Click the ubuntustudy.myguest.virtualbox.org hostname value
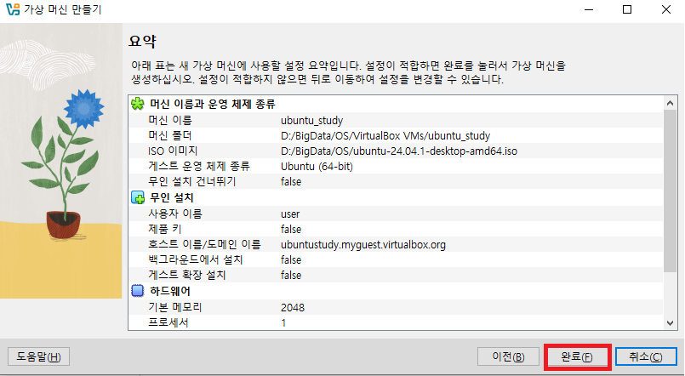The image size is (685, 376). tap(363, 244)
